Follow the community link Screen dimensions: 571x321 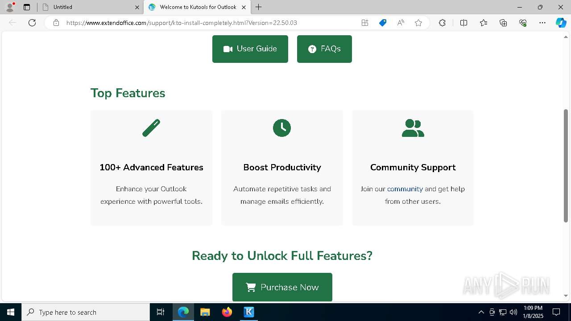click(405, 189)
